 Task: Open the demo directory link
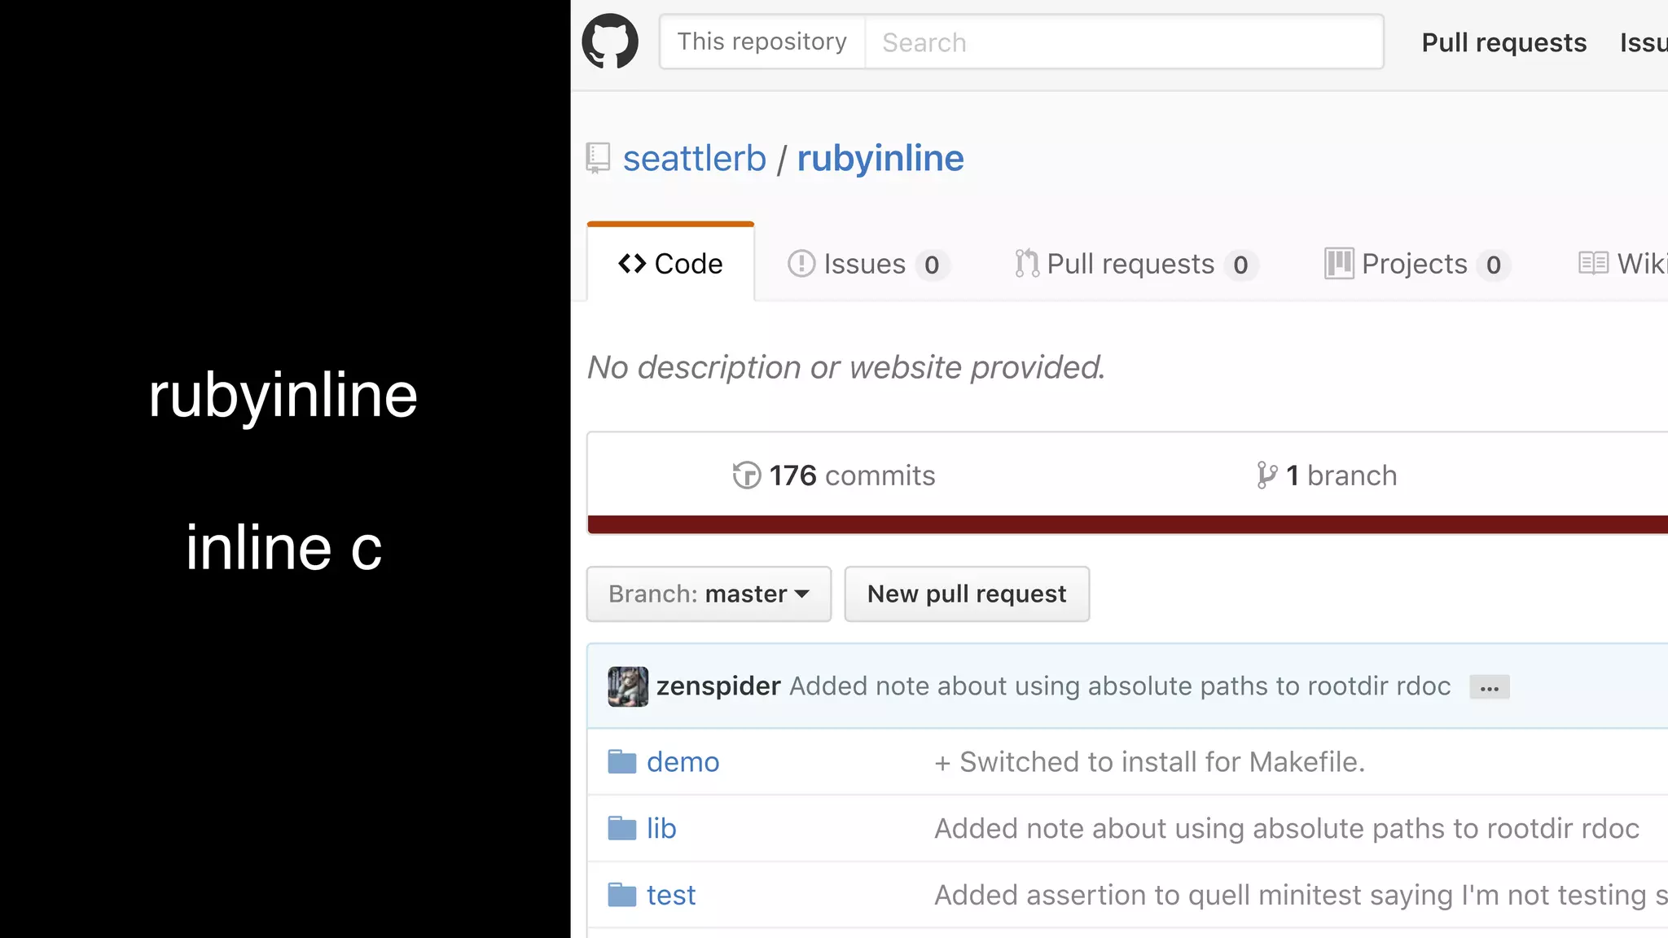(683, 762)
